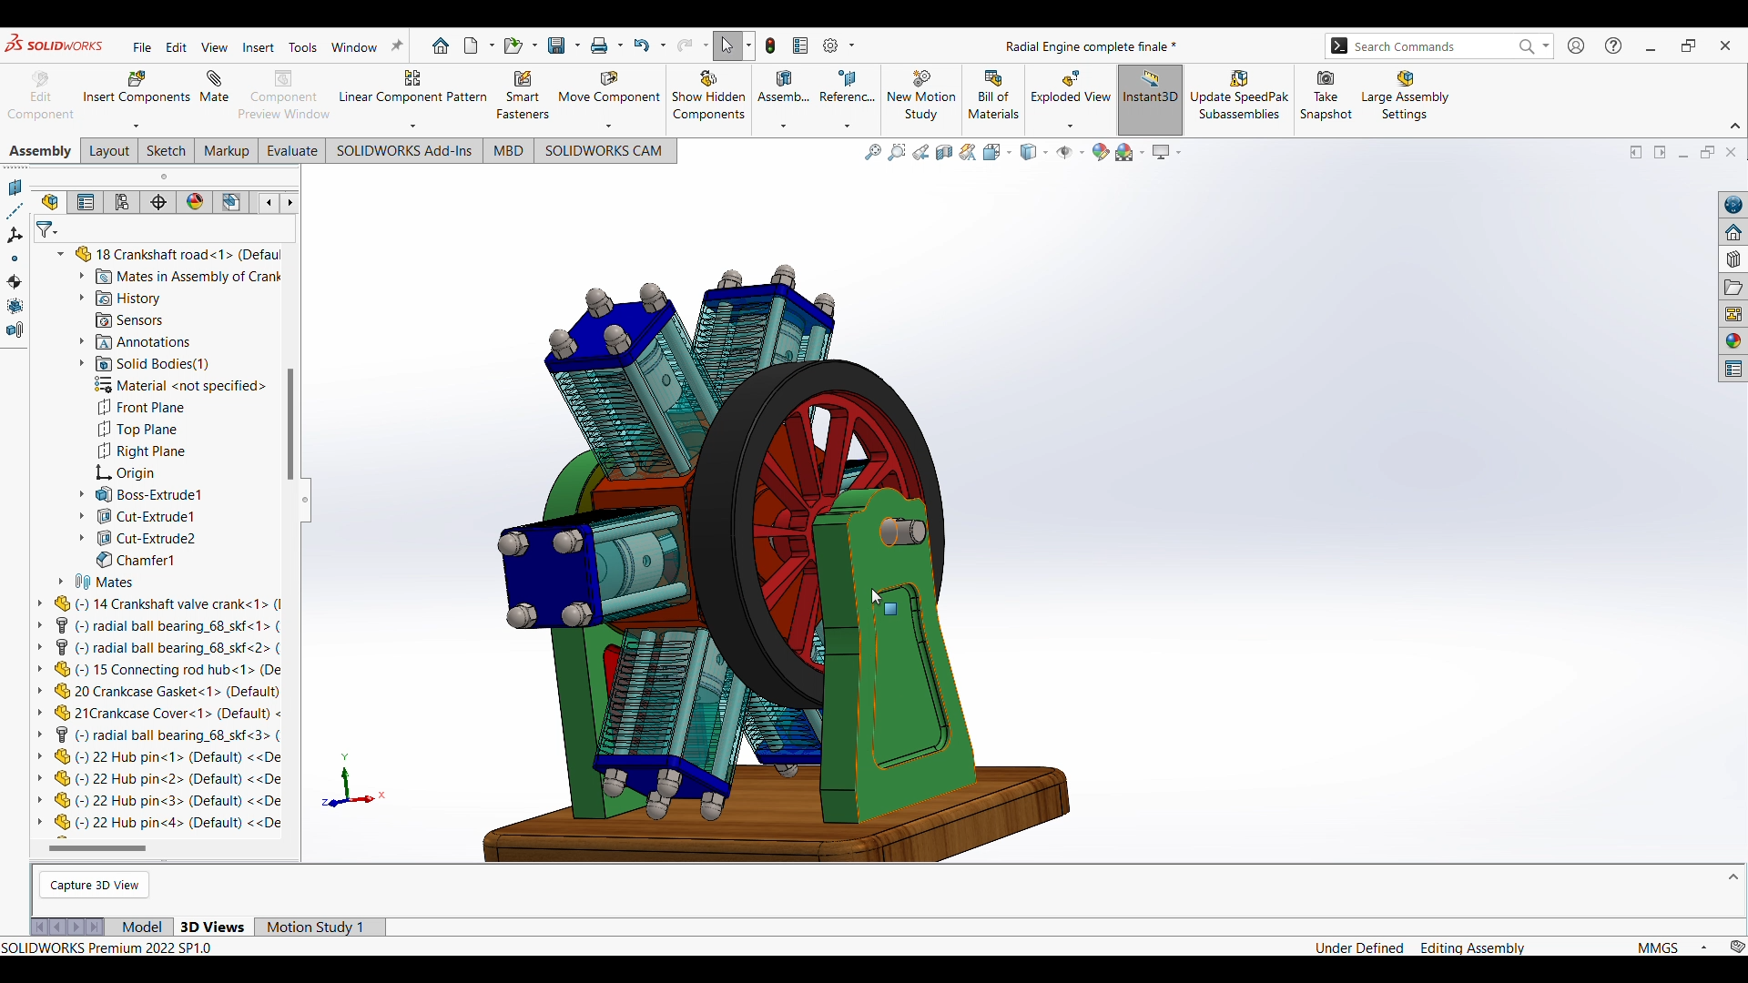The width and height of the screenshot is (1748, 983).
Task: Expand the 20 Crankcase Gasket component
Action: tap(40, 692)
